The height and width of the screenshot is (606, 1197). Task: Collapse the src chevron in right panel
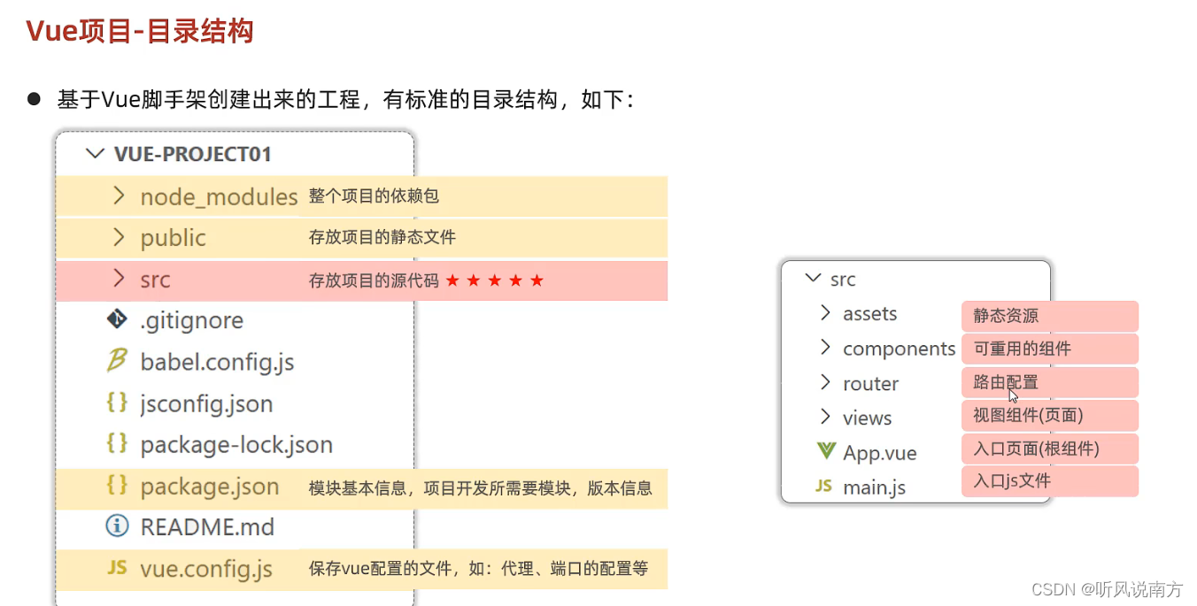pos(812,279)
